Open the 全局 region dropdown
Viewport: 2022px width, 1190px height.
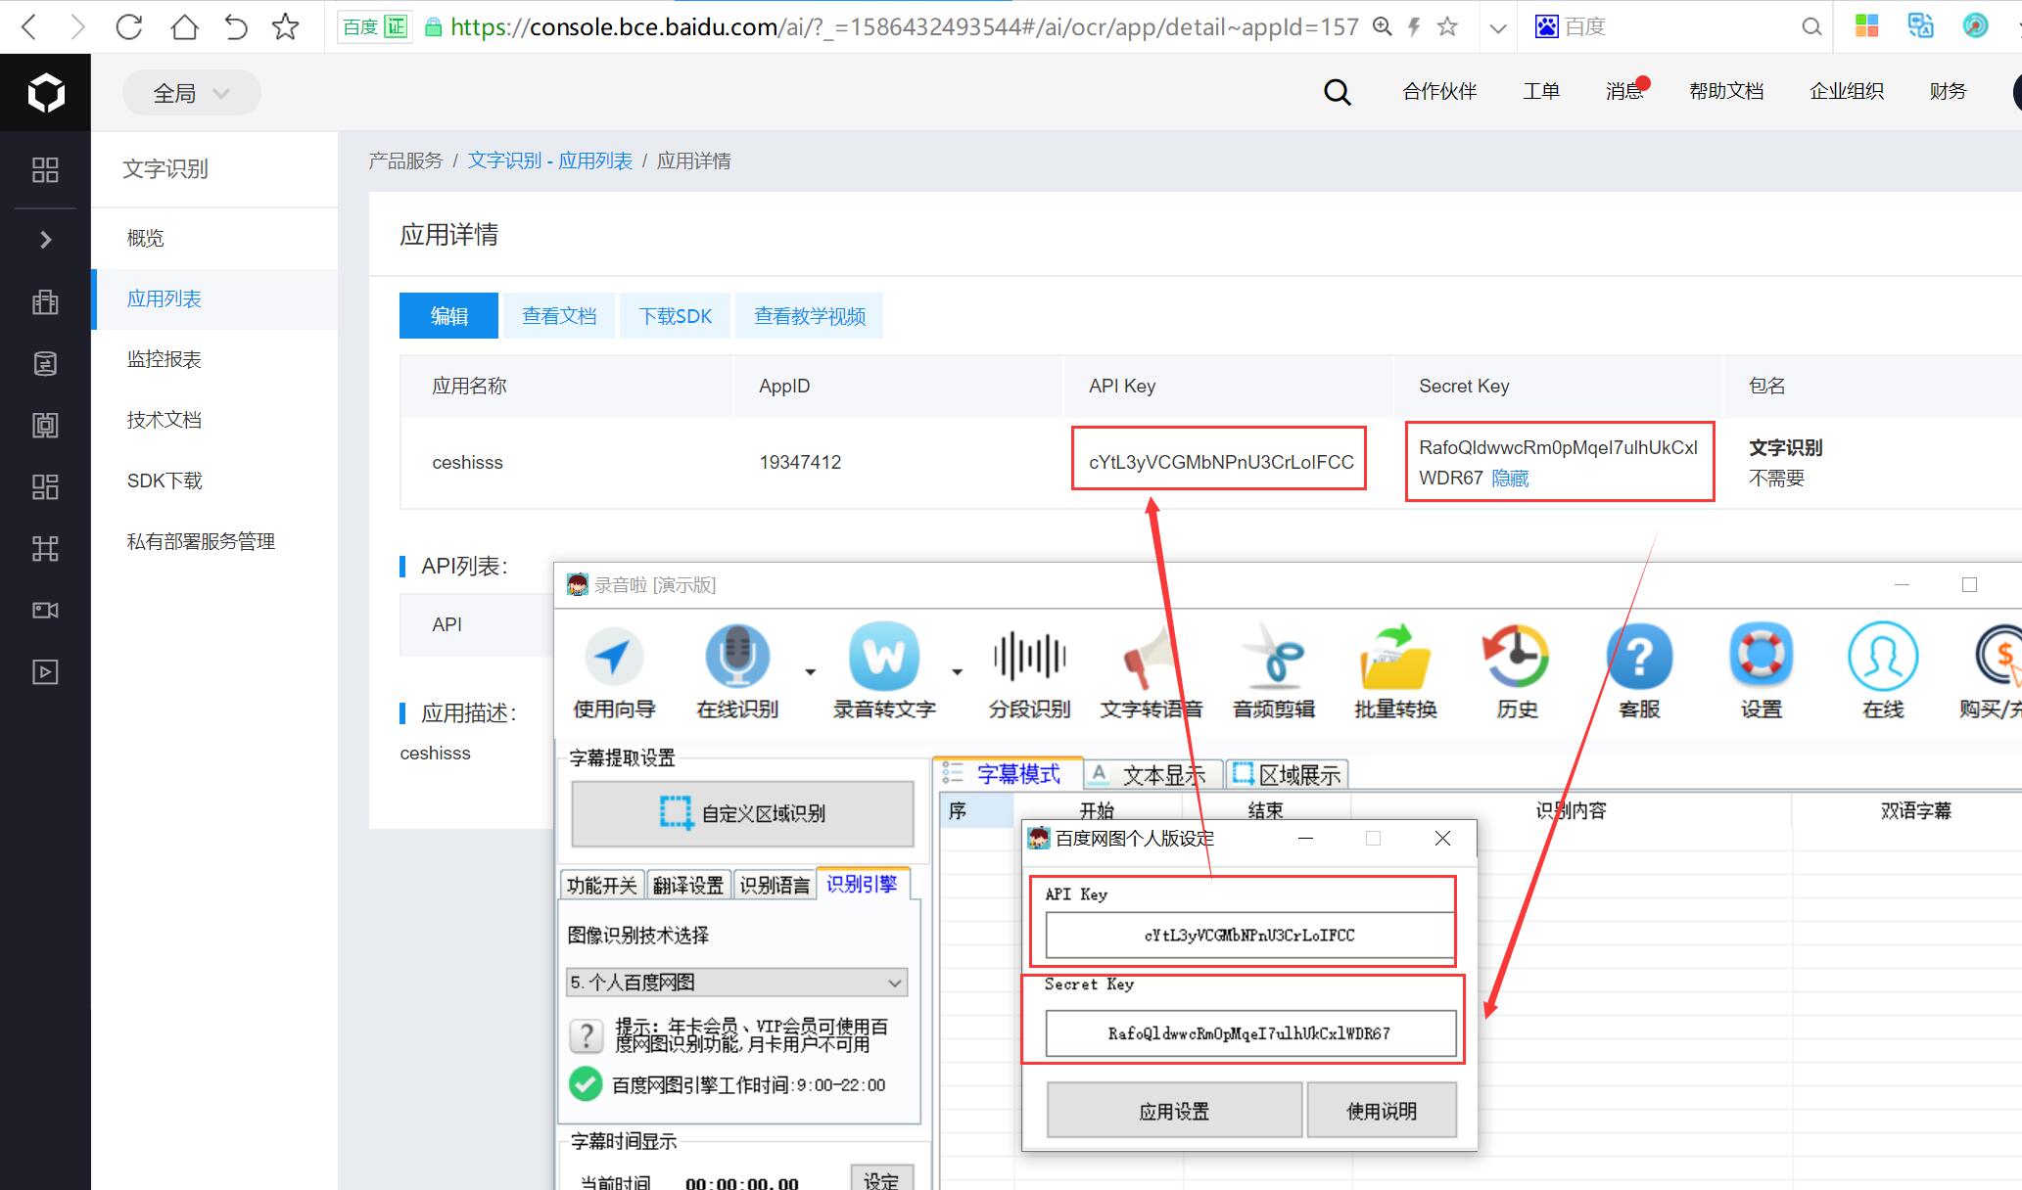[x=191, y=93]
